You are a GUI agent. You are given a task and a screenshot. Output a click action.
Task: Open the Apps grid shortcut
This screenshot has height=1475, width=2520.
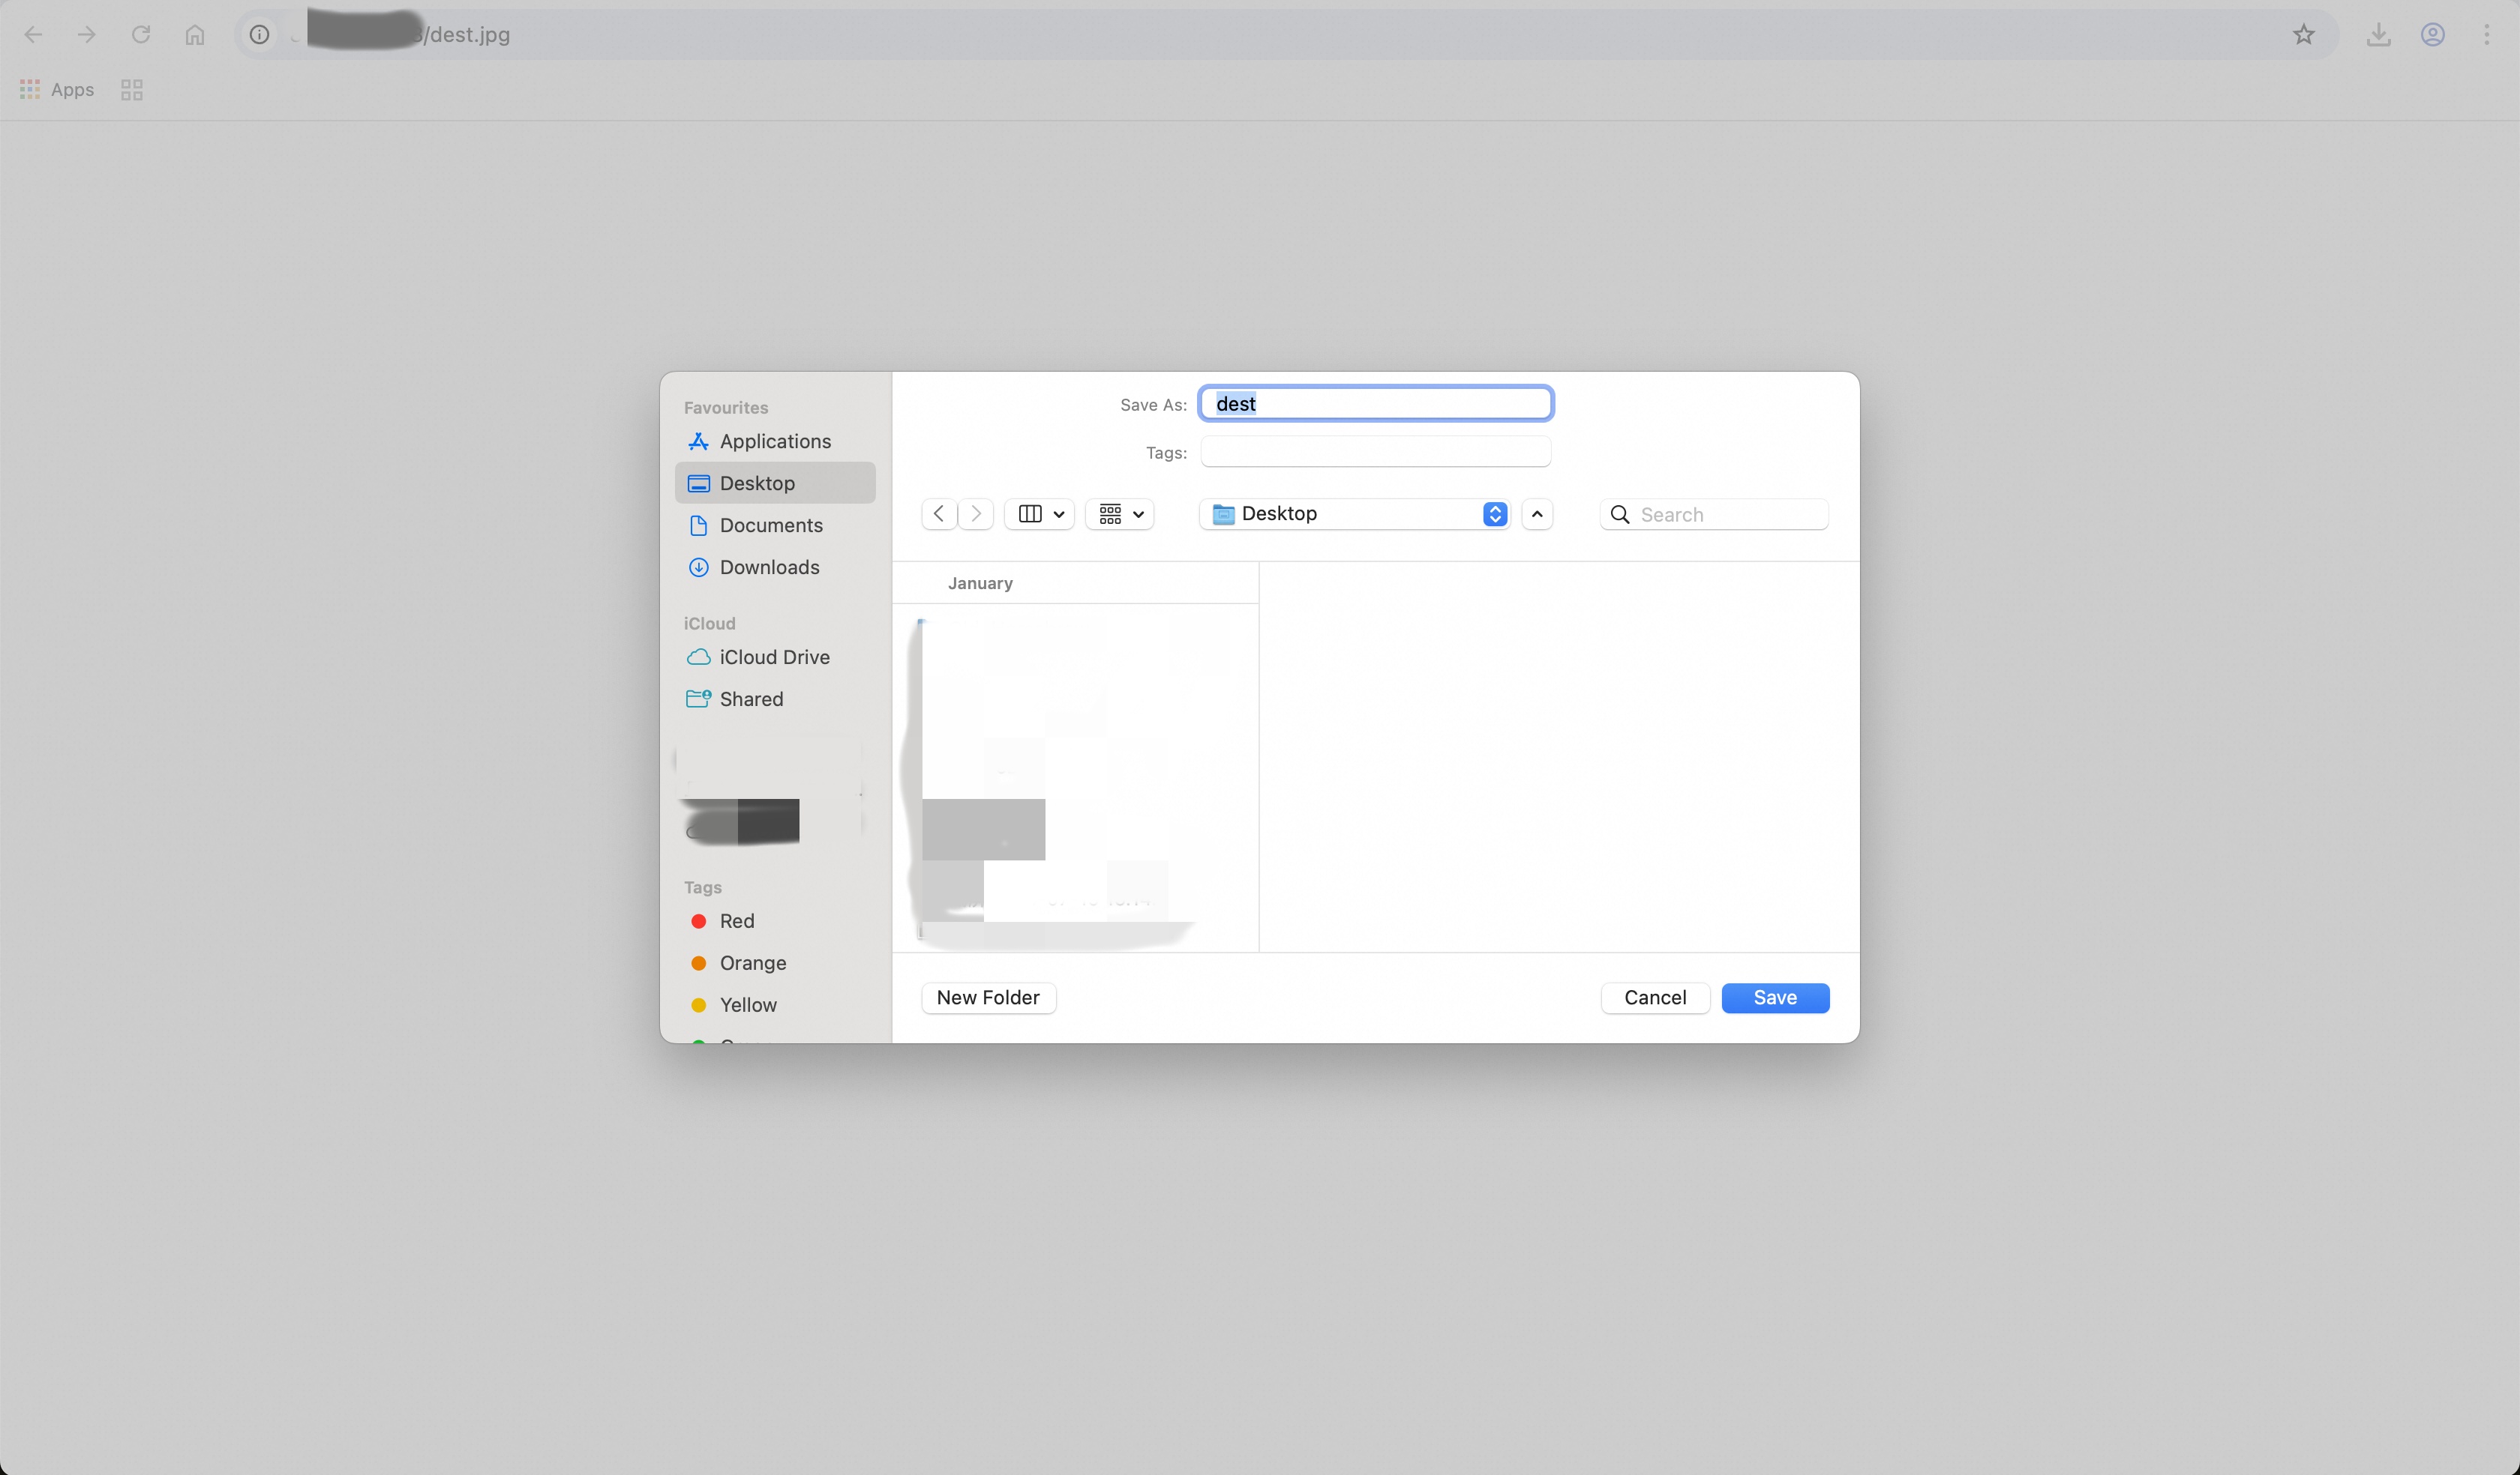(57, 90)
